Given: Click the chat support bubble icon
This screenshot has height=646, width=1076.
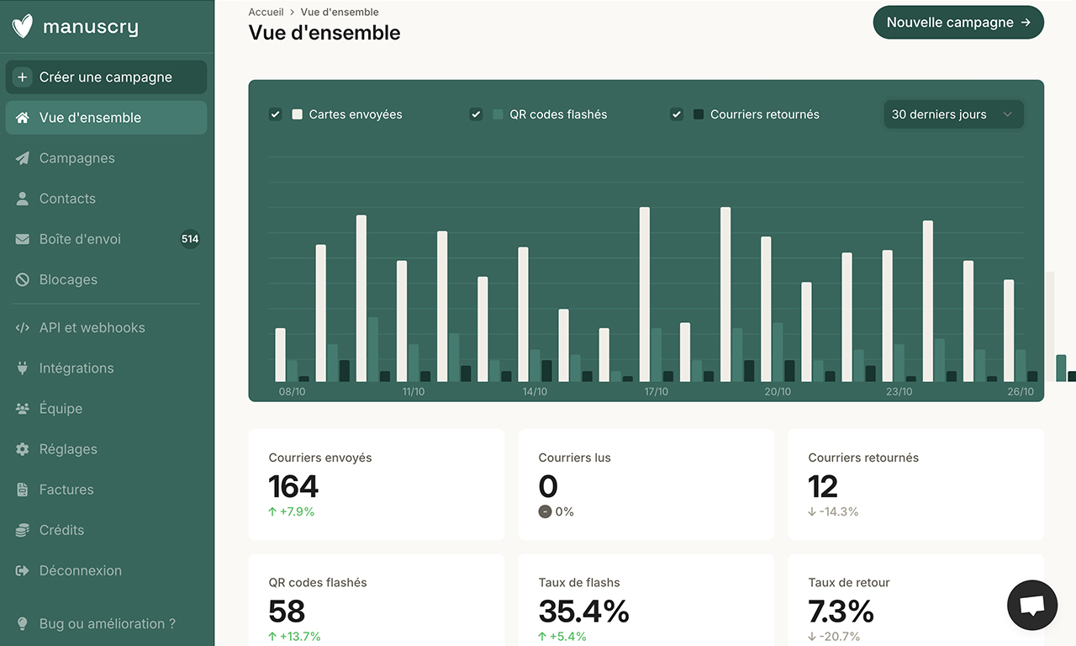Looking at the screenshot, I should click(x=1031, y=605).
